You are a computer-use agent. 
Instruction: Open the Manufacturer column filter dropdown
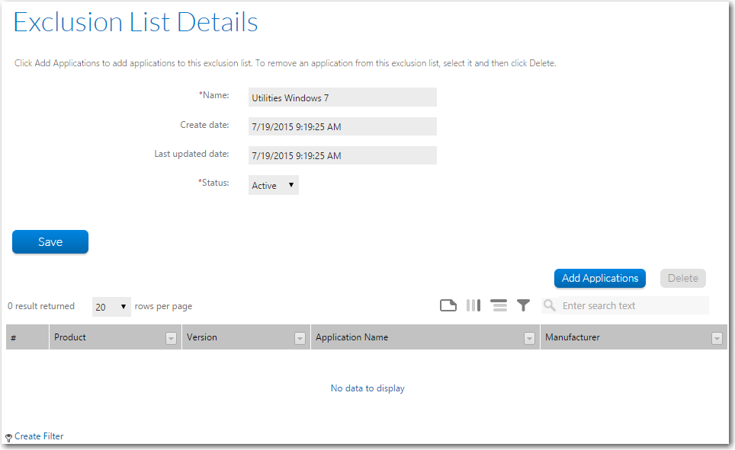coord(717,339)
